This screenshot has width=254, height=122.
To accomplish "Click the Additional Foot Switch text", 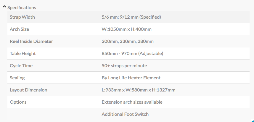I will click(125, 114).
